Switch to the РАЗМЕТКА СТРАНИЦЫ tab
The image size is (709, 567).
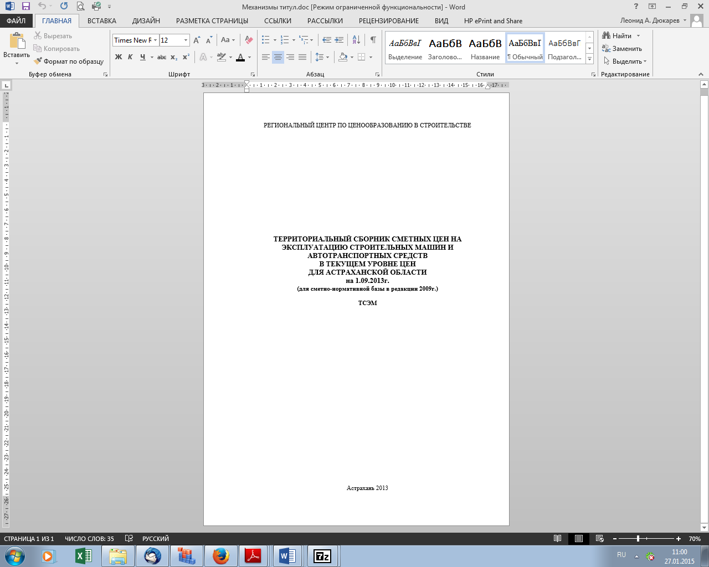pos(212,21)
